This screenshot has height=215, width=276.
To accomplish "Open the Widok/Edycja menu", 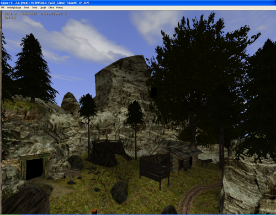I will coord(14,8).
